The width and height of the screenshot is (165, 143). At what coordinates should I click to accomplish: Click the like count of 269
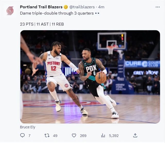pos(83,136)
